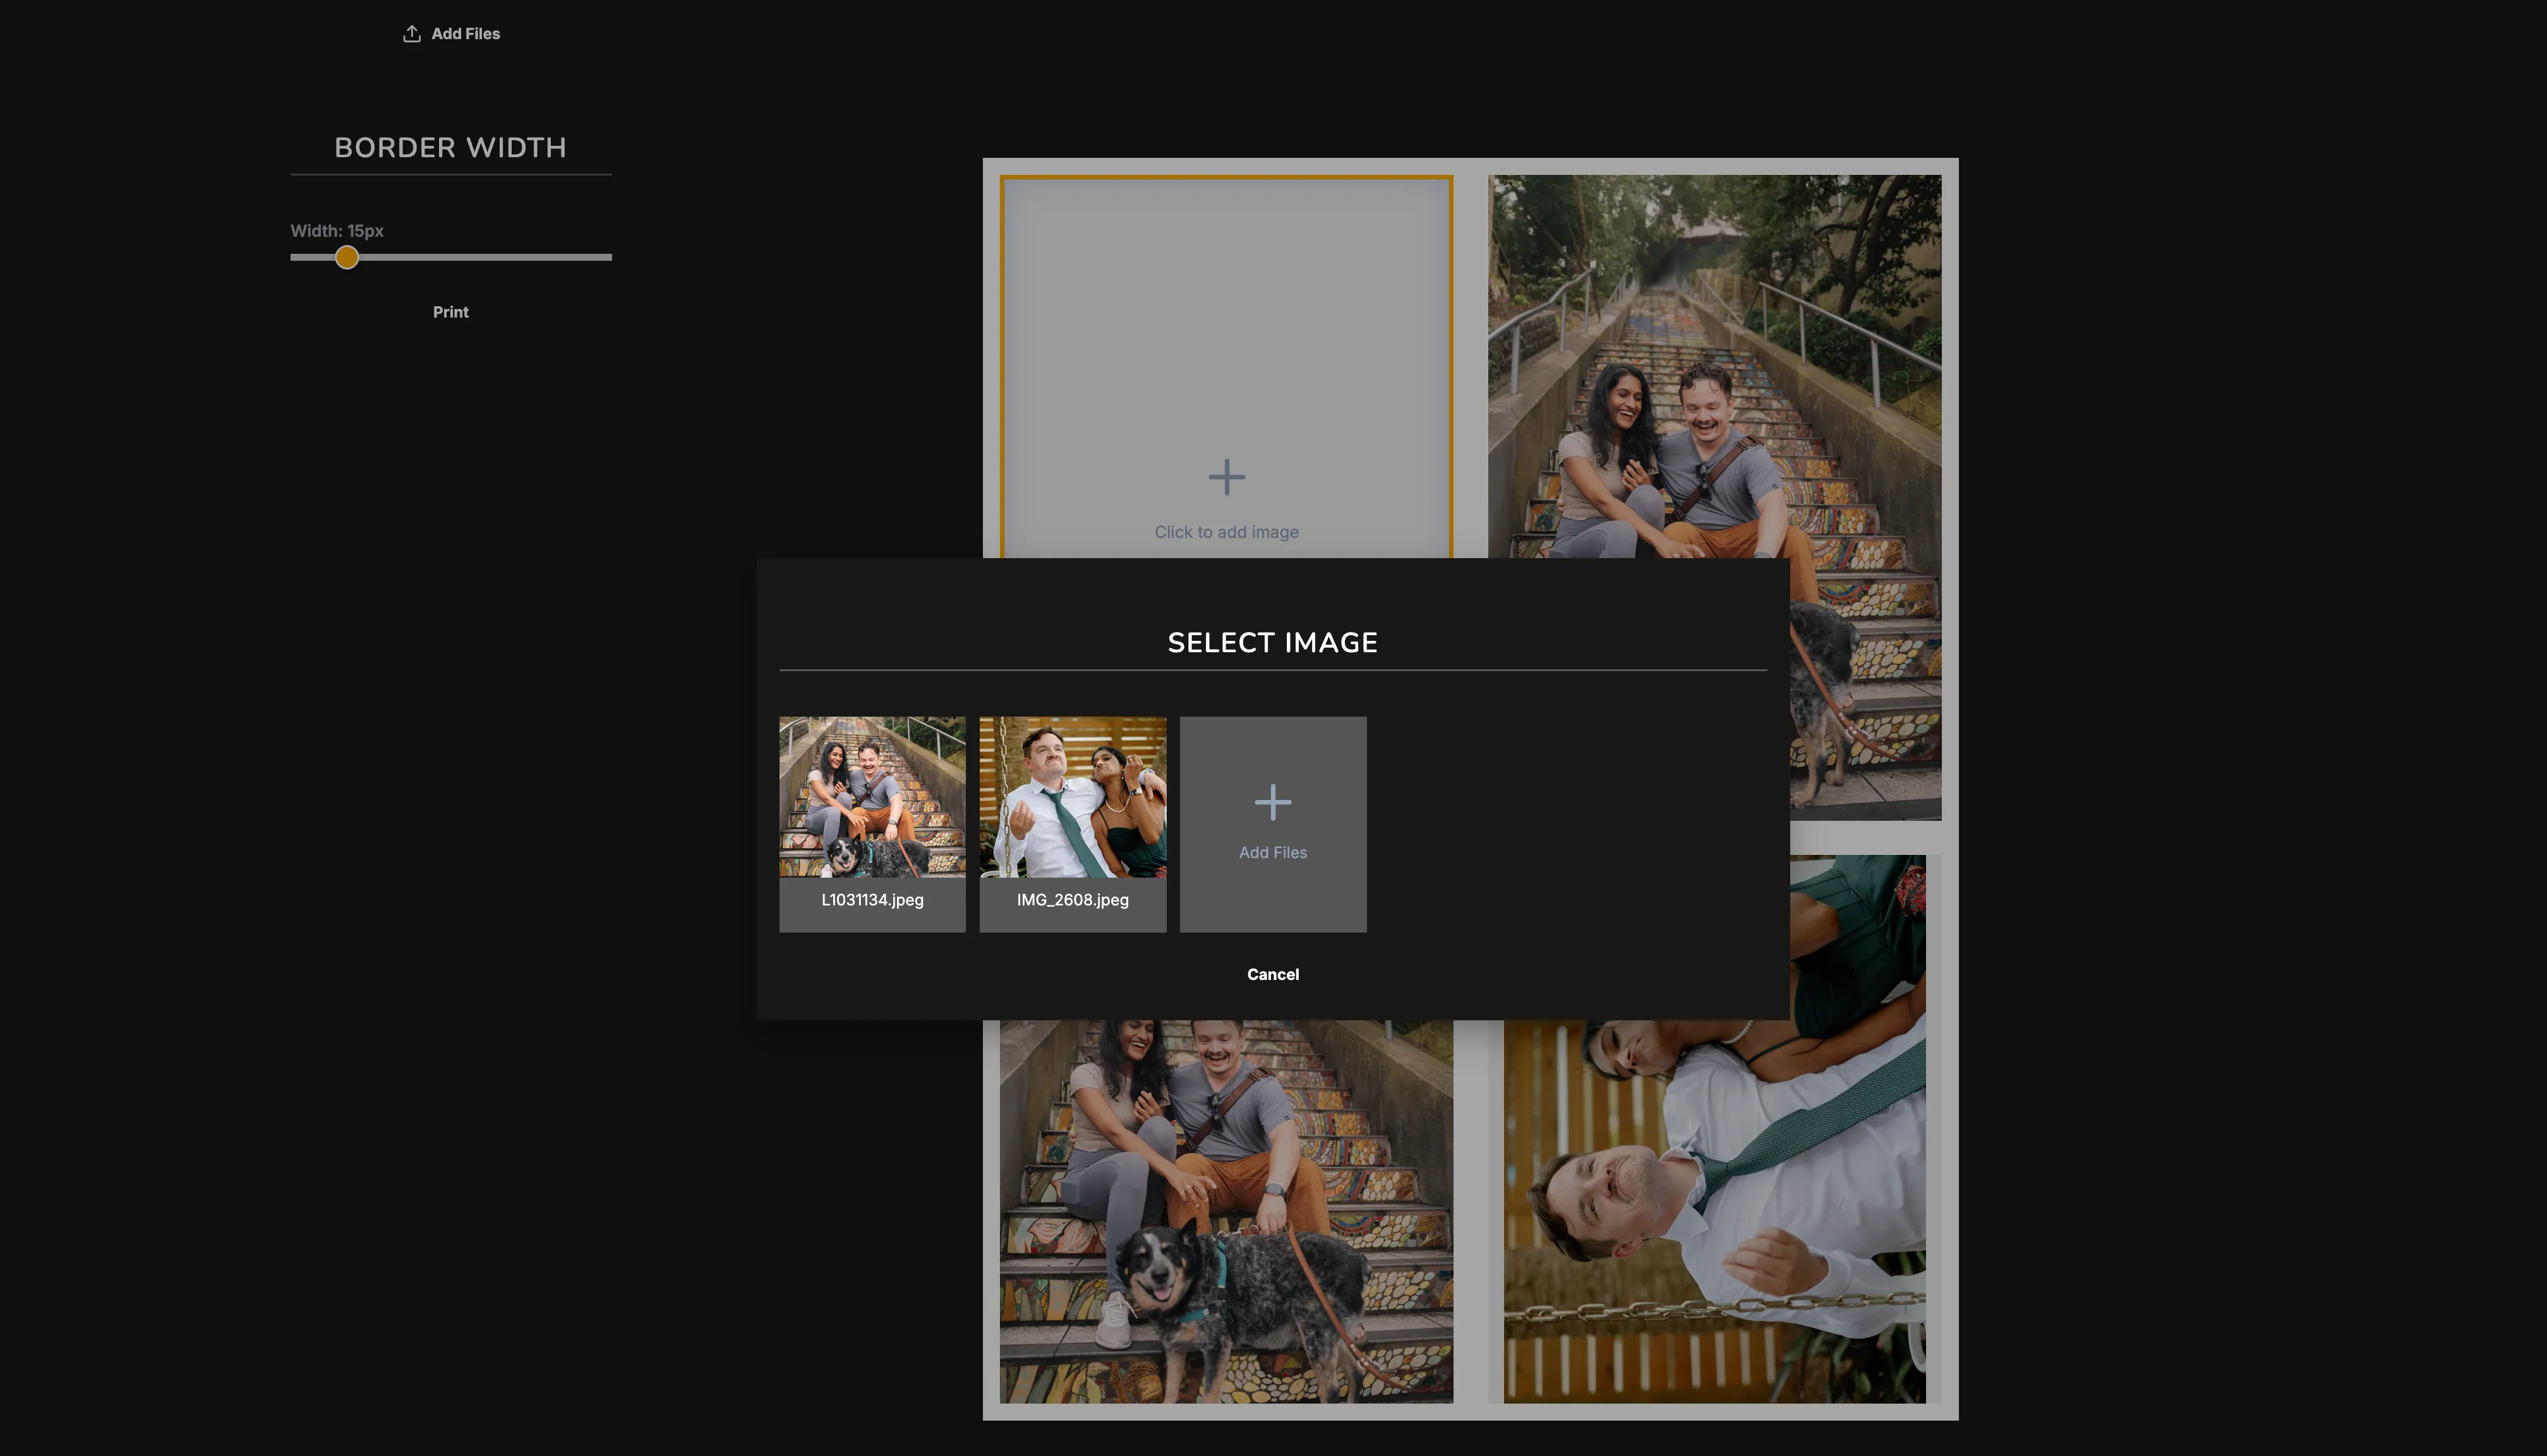Click the Add Files tile in the dialog
Viewport: 2547px width, 1456px height.
click(1272, 825)
